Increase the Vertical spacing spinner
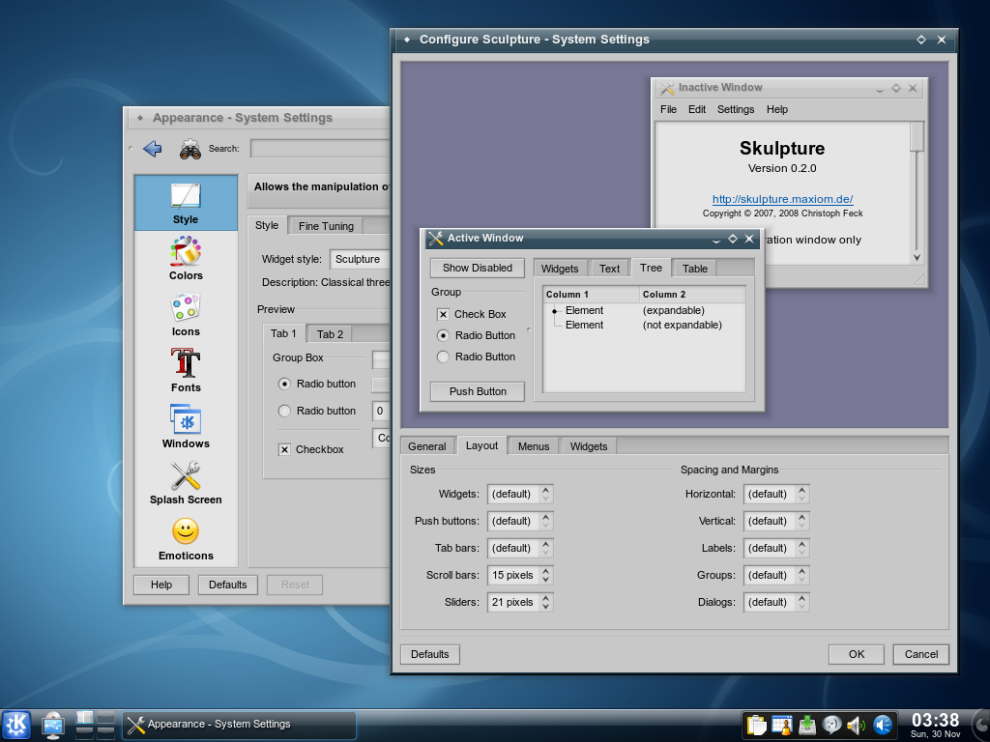 click(801, 517)
